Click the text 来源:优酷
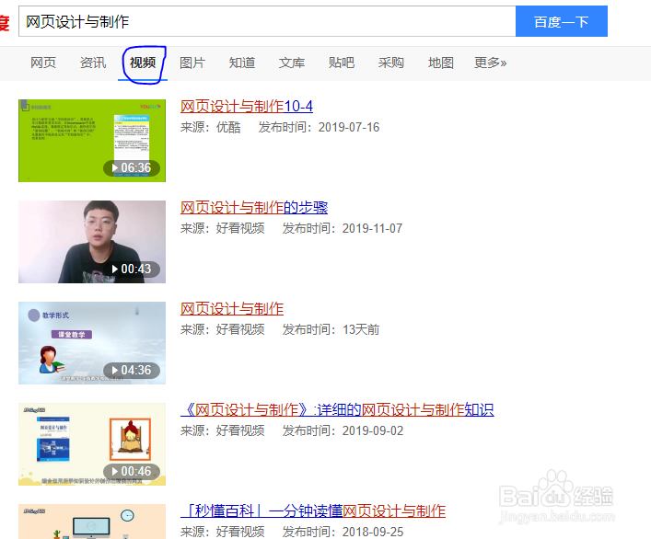The width and height of the screenshot is (651, 539). coord(211,127)
